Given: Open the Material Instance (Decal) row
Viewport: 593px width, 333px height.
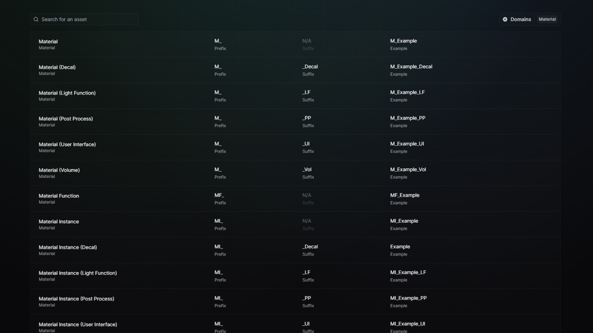Looking at the screenshot, I should point(124,249).
